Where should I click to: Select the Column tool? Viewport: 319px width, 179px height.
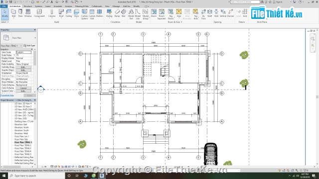click(52, 13)
